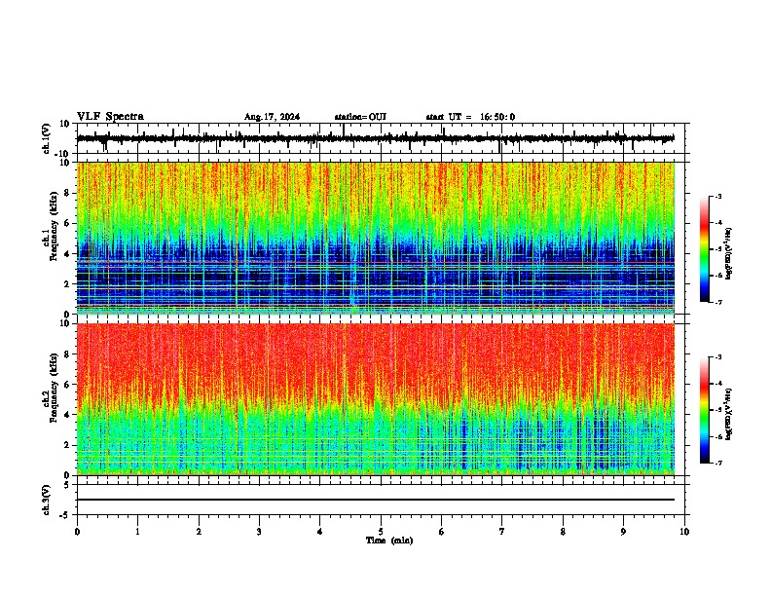
Task: Click inside the ch.2 spectrogram panel
Action: [x=375, y=399]
